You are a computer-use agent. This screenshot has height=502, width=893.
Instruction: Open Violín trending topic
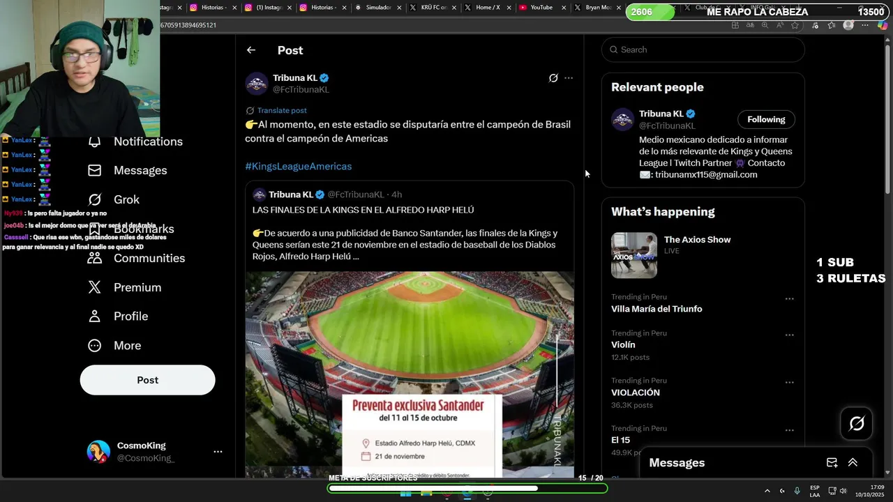point(623,345)
